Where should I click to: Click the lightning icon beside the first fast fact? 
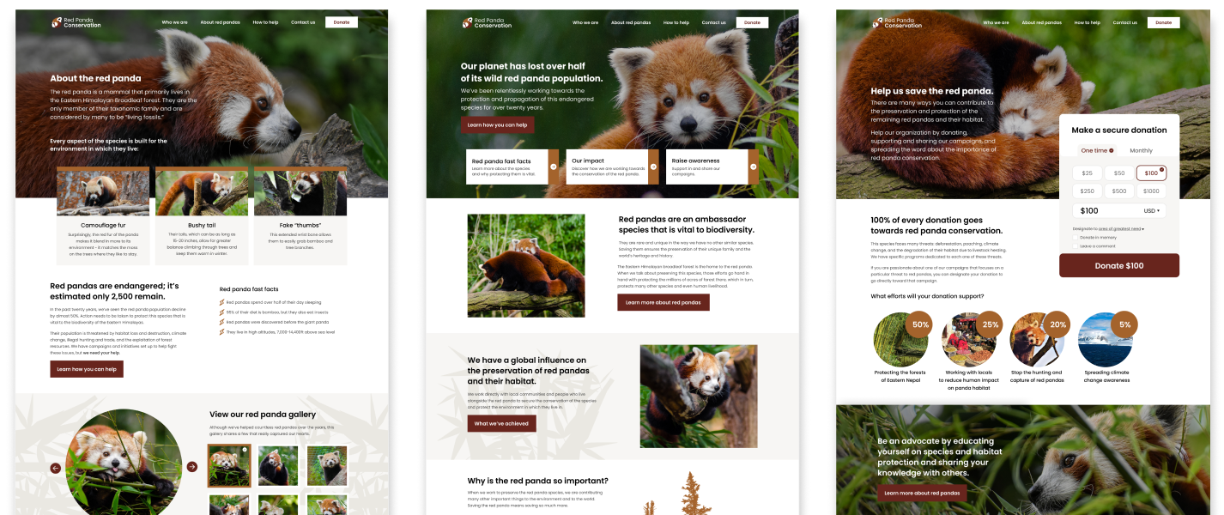pos(223,302)
